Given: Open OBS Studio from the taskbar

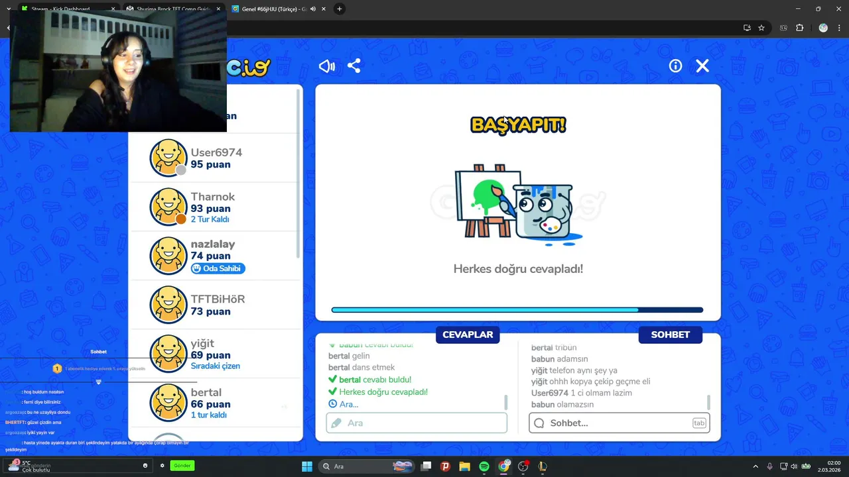Looking at the screenshot, I should pyautogui.click(x=523, y=466).
